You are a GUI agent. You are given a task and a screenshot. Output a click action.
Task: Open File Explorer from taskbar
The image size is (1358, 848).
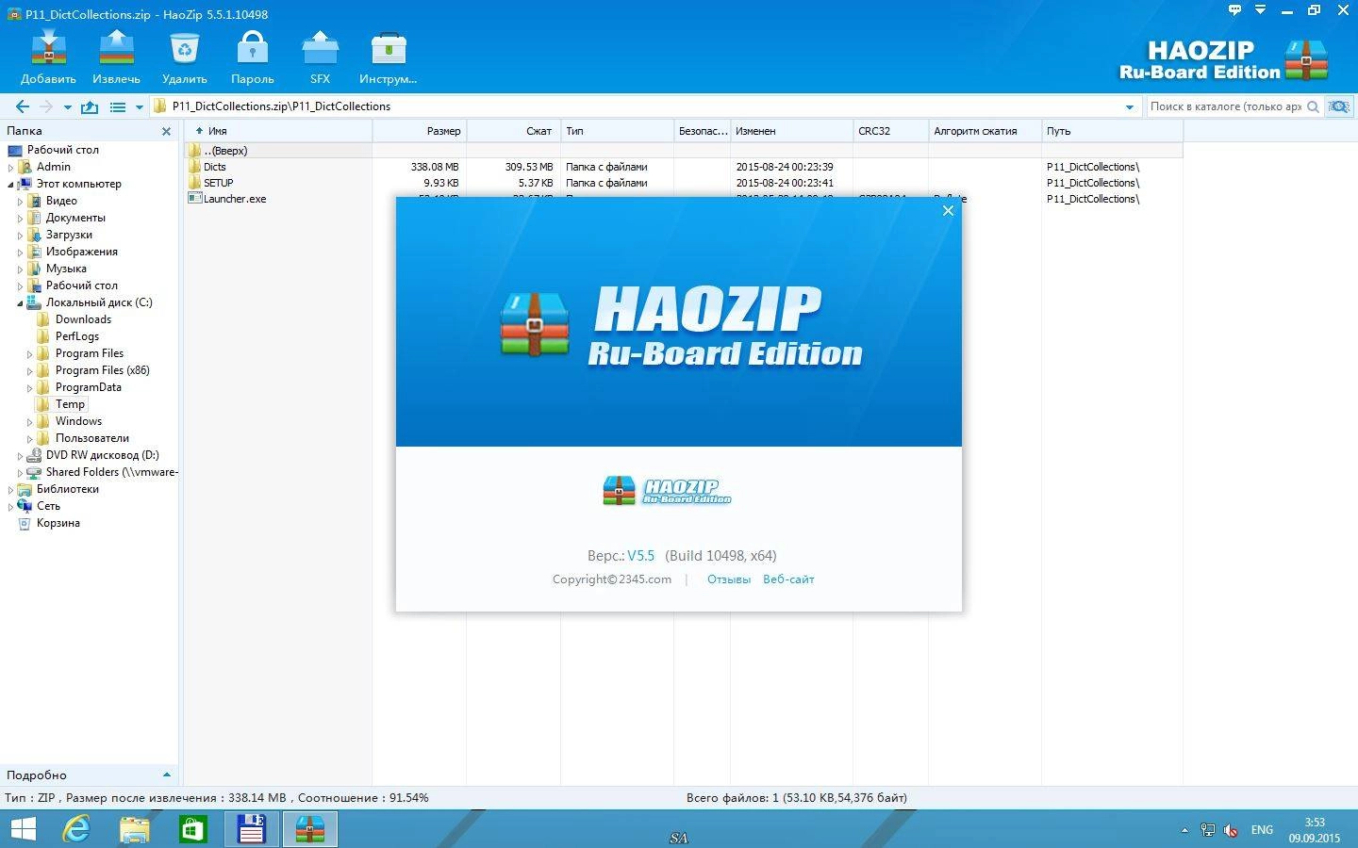(135, 829)
